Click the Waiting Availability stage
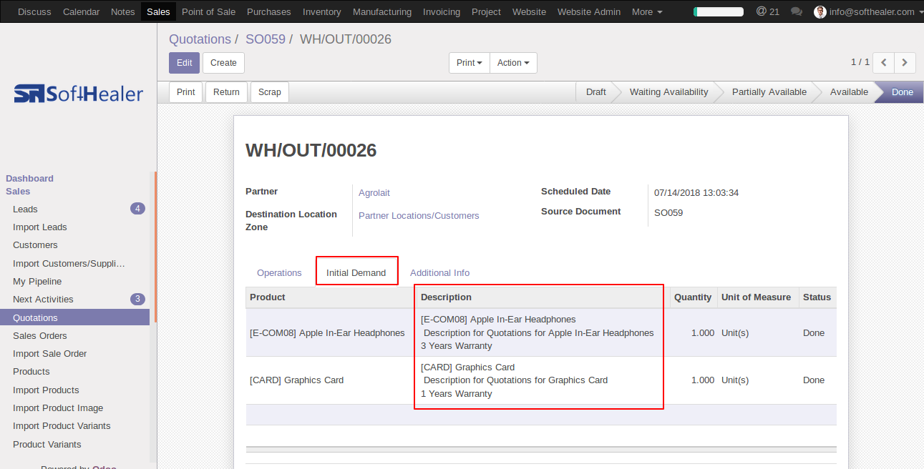The image size is (924, 469). (x=668, y=92)
